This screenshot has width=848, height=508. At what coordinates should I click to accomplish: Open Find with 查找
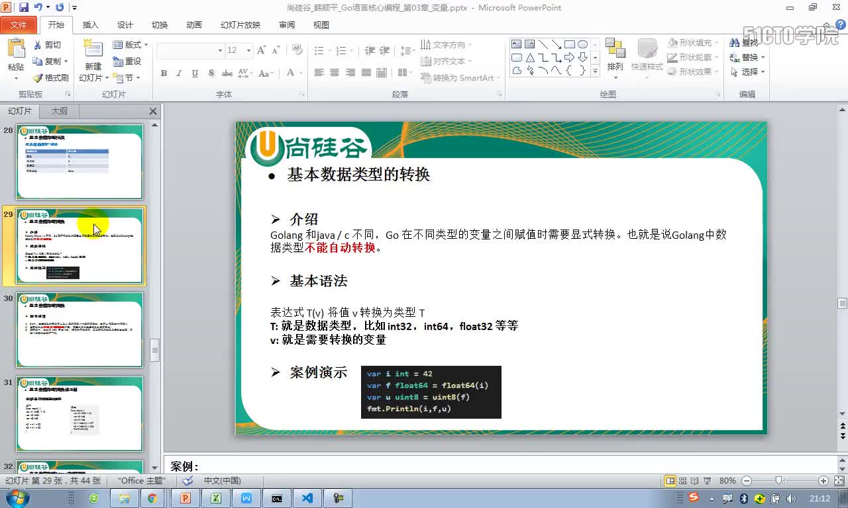(x=745, y=42)
